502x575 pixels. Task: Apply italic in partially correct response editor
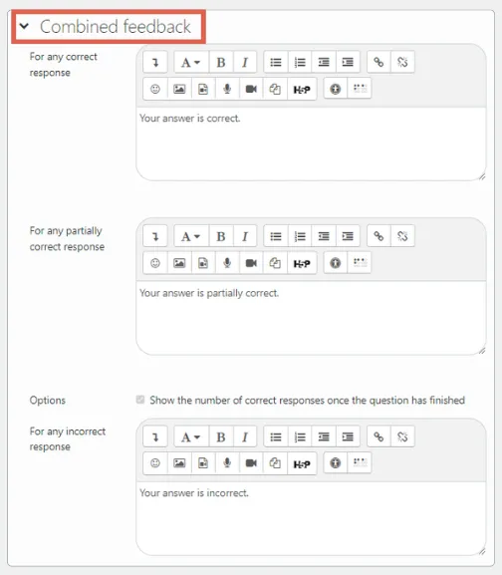[245, 236]
